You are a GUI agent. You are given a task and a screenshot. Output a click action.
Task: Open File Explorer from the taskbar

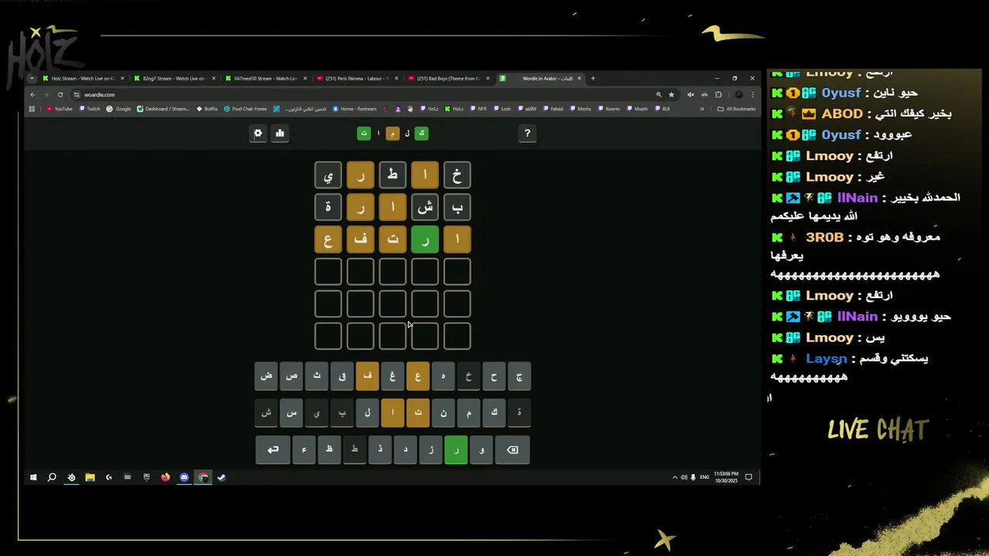(x=90, y=477)
